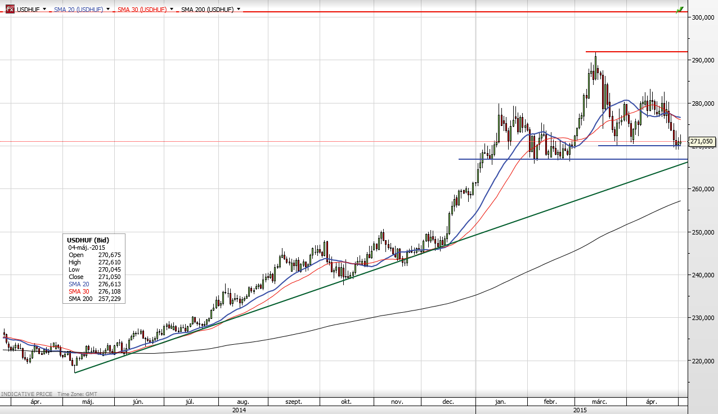Viewport: 718px width, 414px height.
Task: Open the USDHUF series dropdown arrow
Action: tap(44, 10)
